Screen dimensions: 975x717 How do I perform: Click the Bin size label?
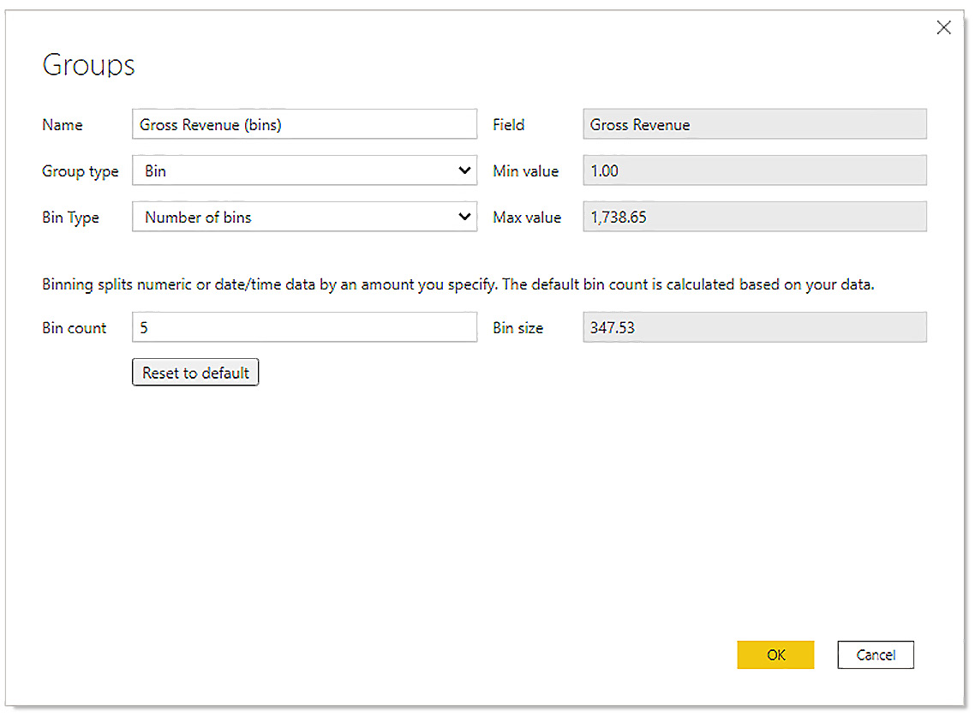point(517,328)
